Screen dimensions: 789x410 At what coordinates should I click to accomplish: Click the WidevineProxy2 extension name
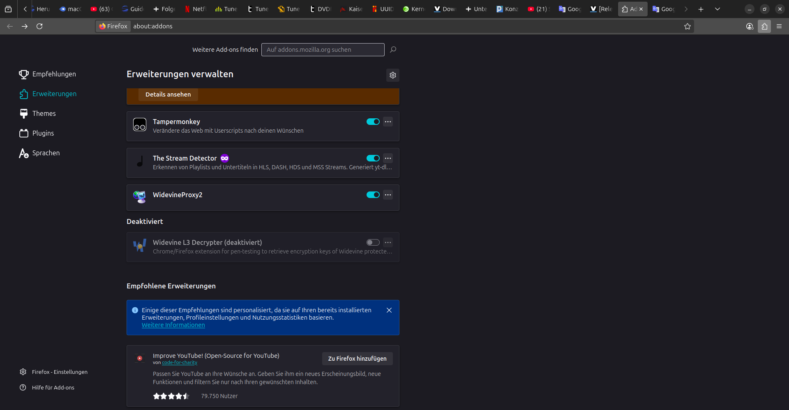178,195
